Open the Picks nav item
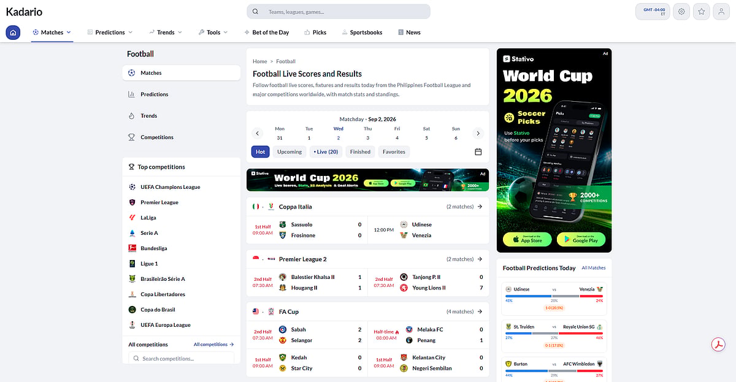Screen dimensions: 736x382 [x=315, y=32]
